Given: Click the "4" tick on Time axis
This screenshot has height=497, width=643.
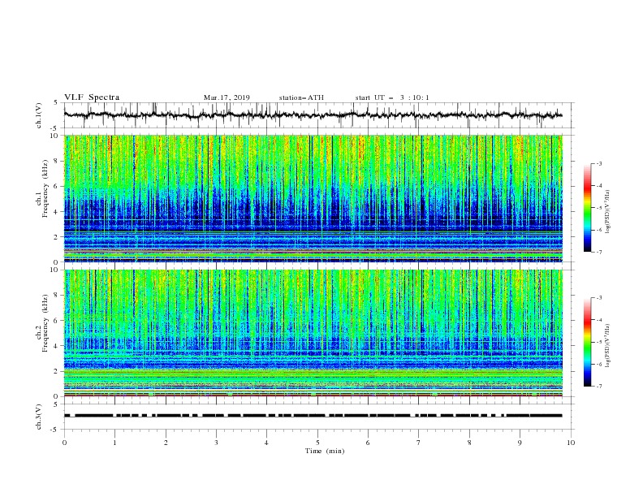Looking at the screenshot, I should [266, 443].
